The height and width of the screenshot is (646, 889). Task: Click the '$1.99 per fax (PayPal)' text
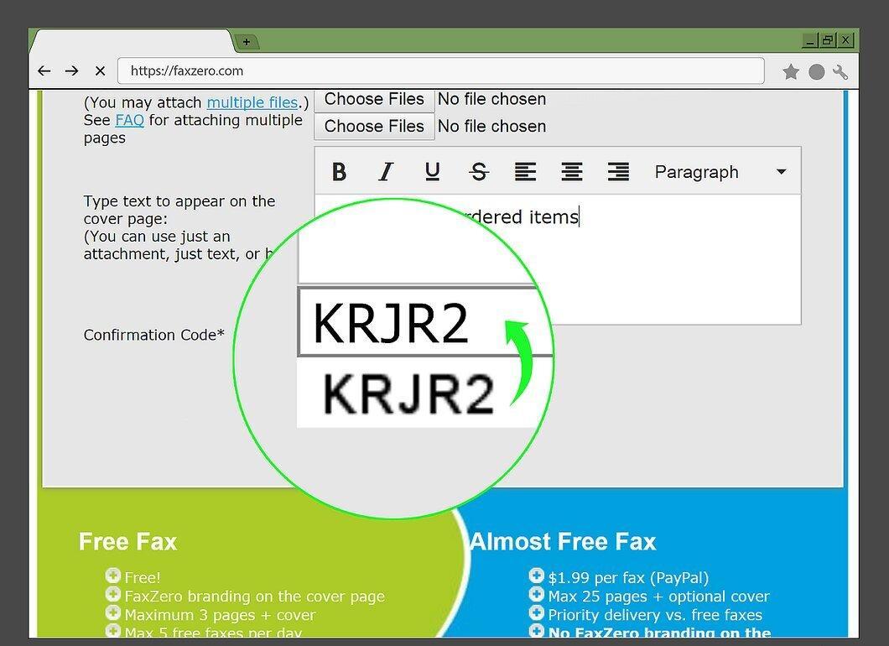coord(628,578)
